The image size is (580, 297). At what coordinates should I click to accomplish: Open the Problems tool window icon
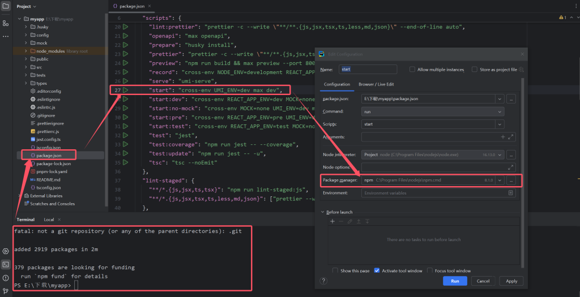(x=6, y=278)
